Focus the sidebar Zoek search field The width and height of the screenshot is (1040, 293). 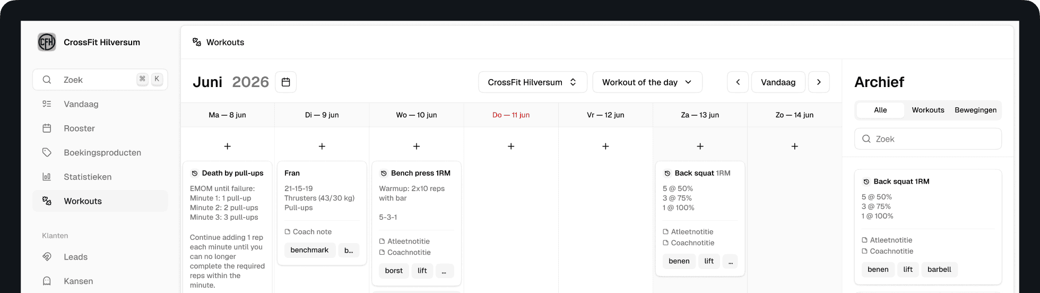100,80
